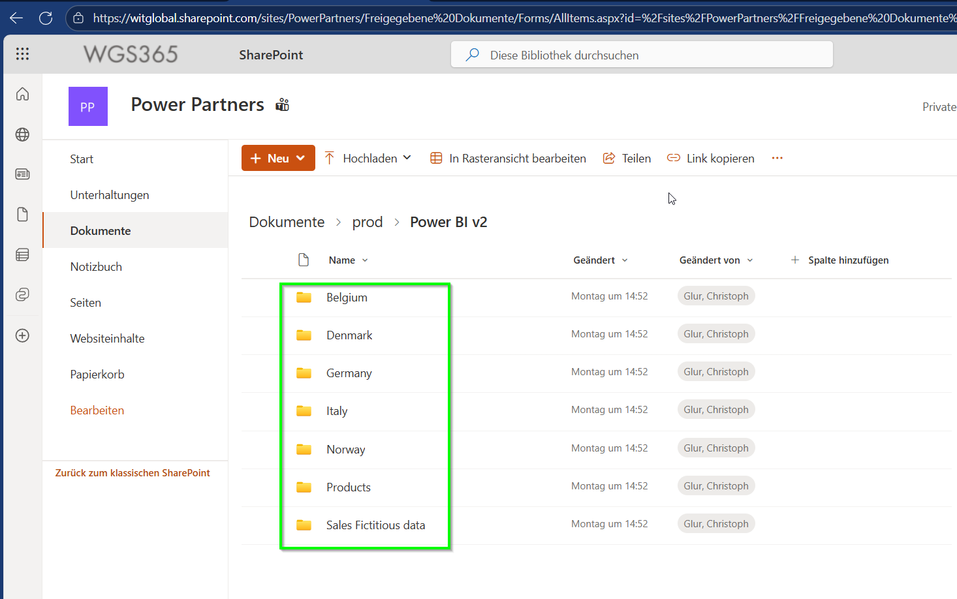Select Papierkorb in site navigation
957x599 pixels.
click(97, 375)
